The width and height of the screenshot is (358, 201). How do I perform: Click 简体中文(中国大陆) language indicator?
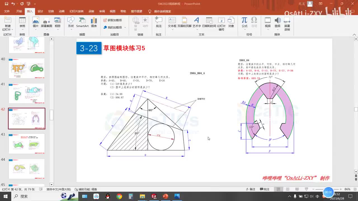58,189
